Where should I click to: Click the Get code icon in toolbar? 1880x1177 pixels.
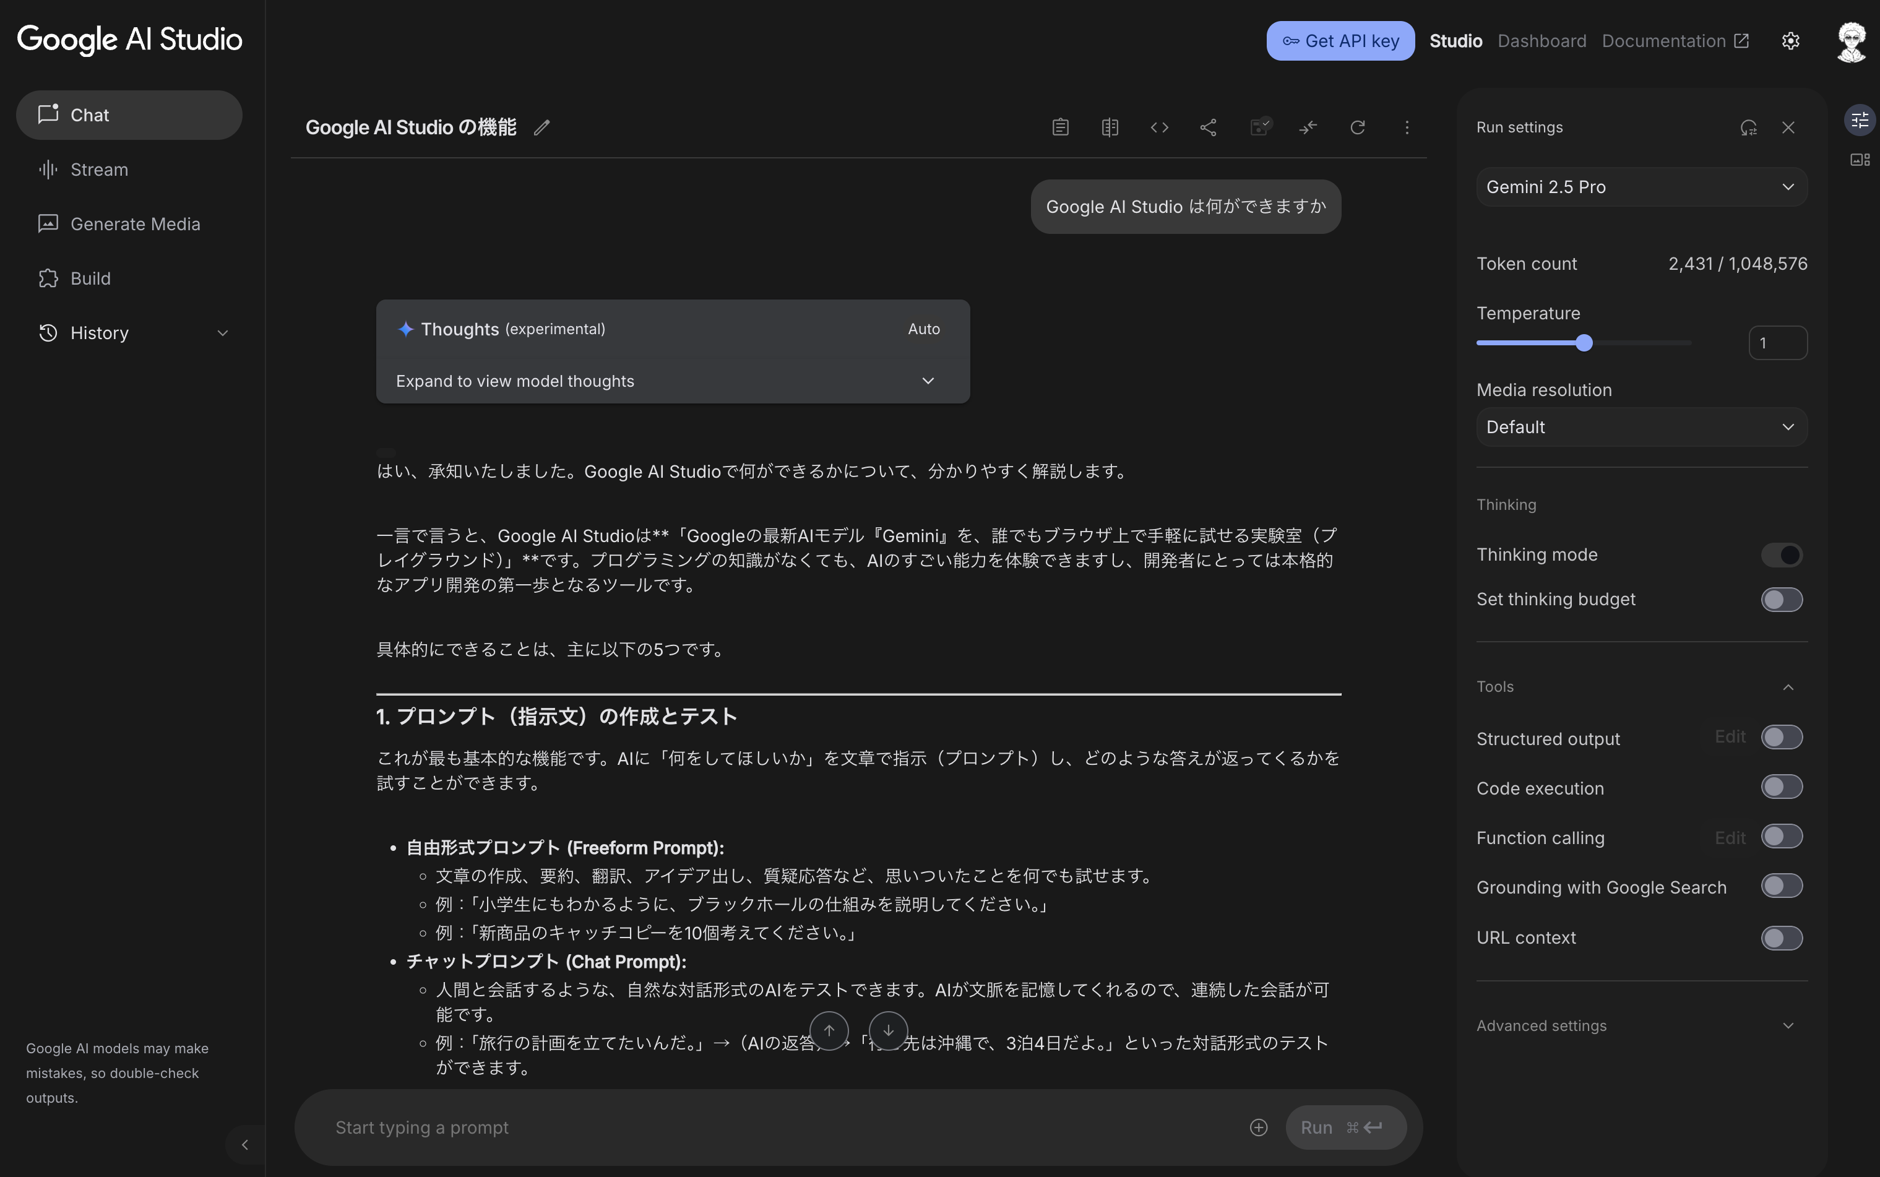1159,127
